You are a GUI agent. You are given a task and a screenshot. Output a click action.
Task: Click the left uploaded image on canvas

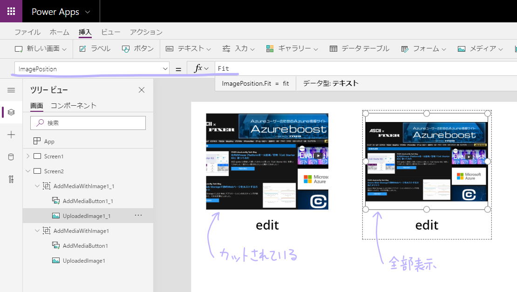267,161
